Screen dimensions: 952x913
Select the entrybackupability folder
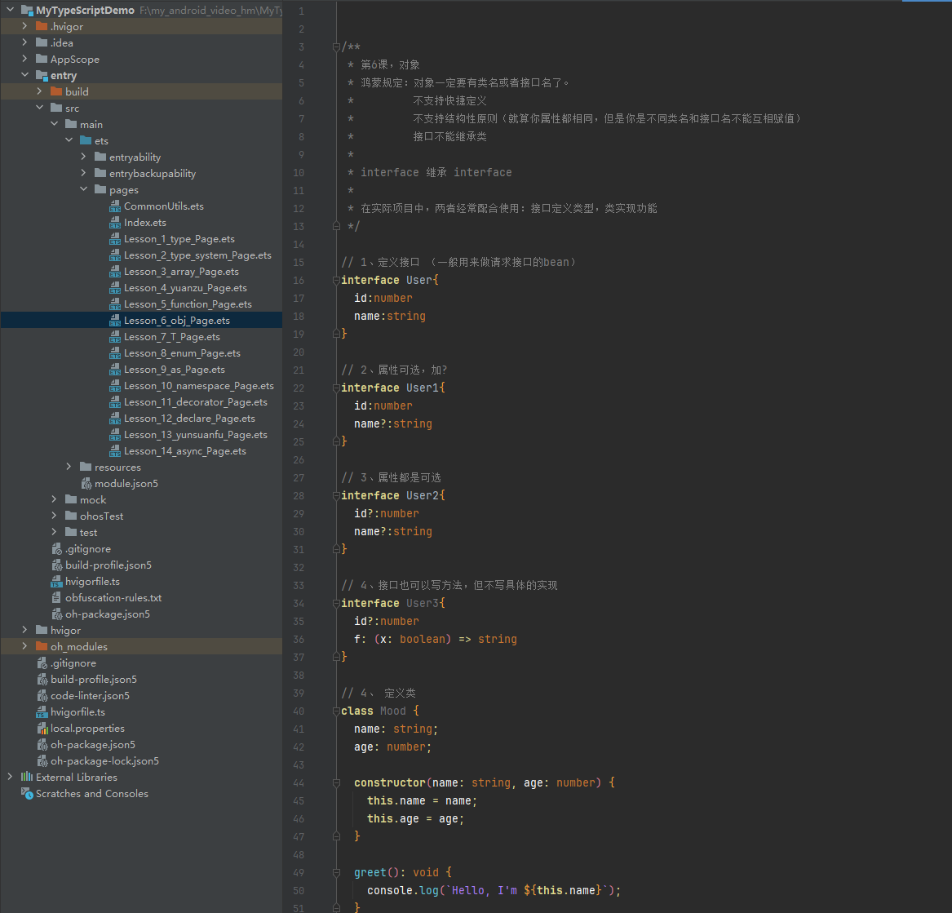tap(153, 174)
